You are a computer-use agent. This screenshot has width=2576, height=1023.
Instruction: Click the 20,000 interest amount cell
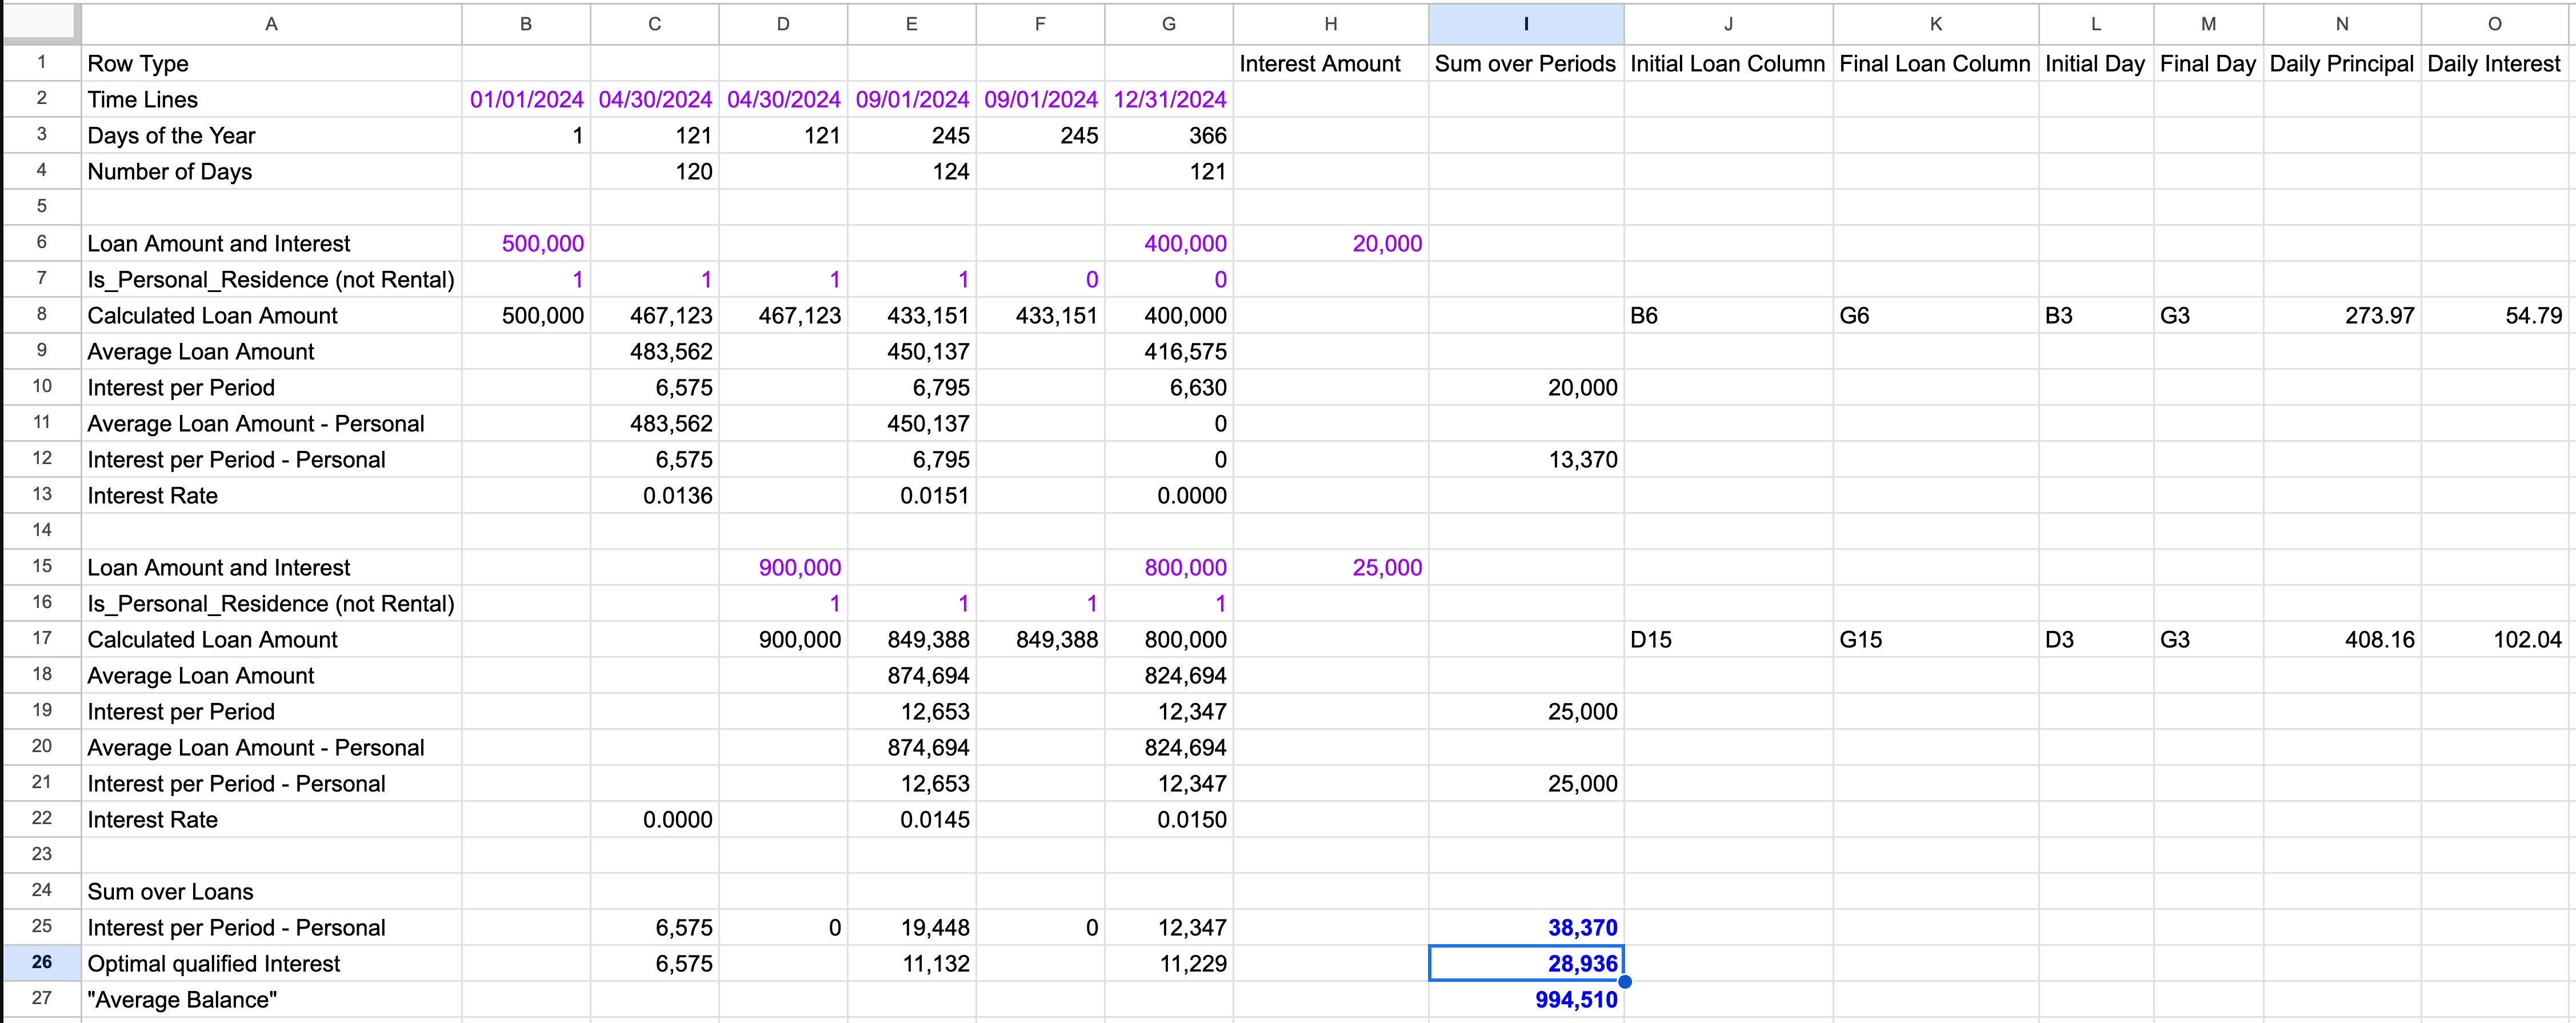pyautogui.click(x=1331, y=244)
